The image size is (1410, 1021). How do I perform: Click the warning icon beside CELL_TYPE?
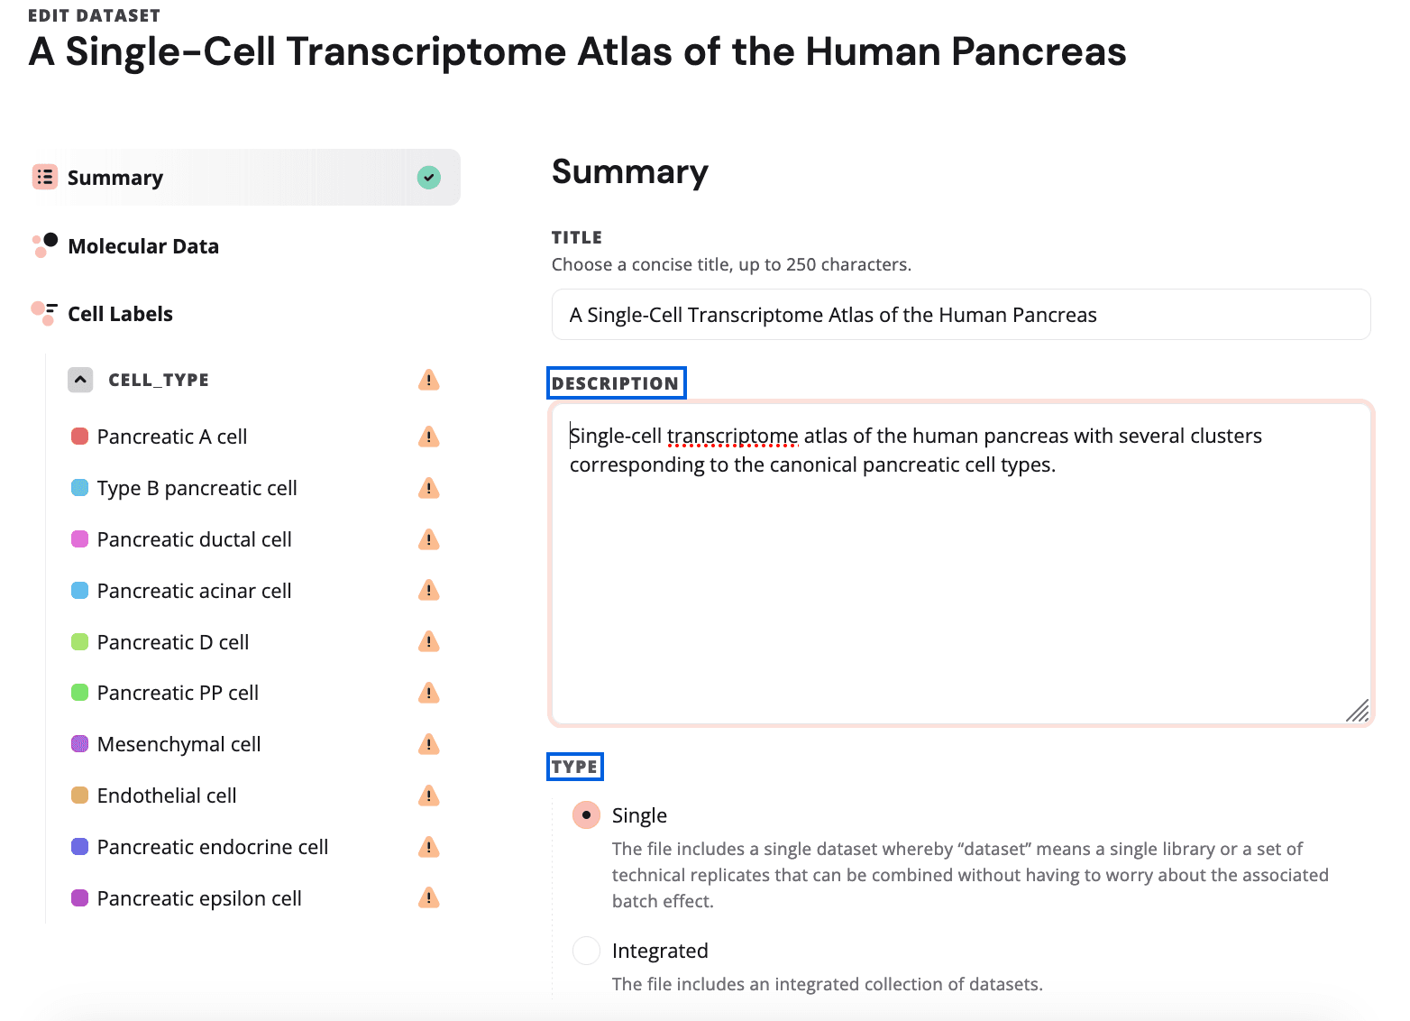point(429,380)
